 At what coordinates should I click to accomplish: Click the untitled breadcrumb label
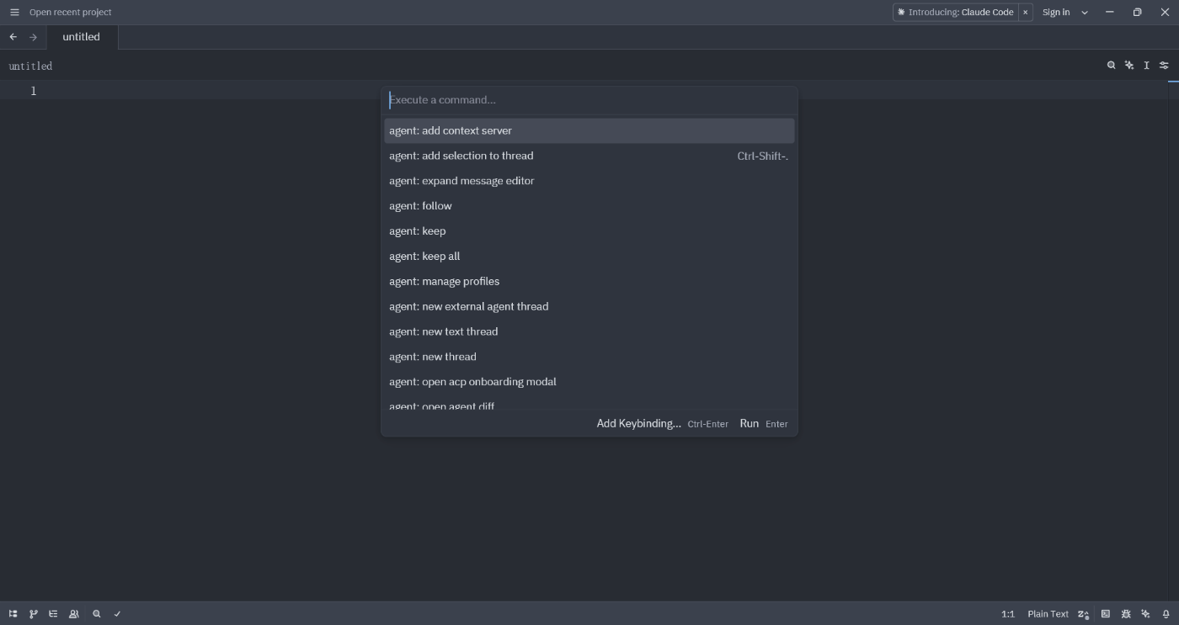(30, 66)
